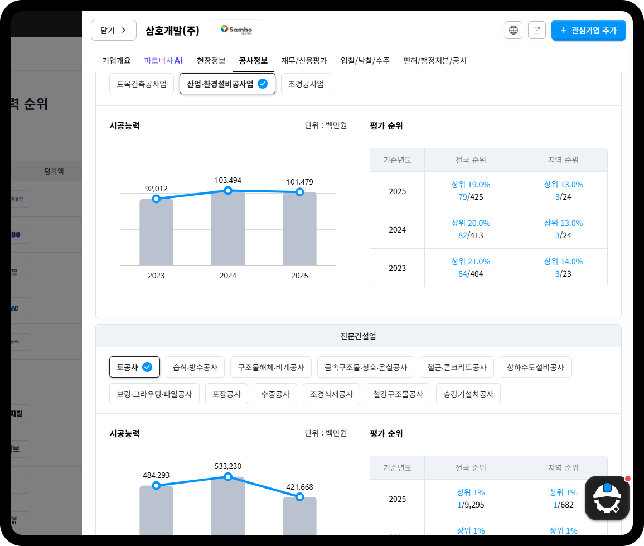Image resolution: width=644 pixels, height=546 pixels.
Task: Switch to the 현장정보 tab
Action: click(x=211, y=60)
